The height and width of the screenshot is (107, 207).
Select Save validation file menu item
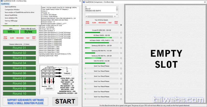(11, 18)
